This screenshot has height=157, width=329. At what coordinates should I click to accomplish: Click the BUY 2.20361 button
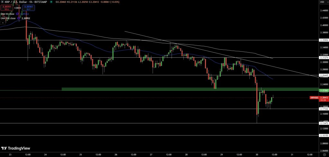29,8
